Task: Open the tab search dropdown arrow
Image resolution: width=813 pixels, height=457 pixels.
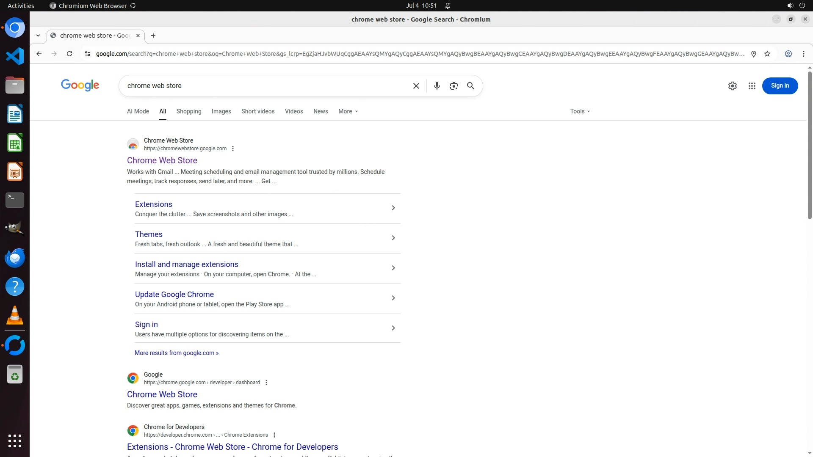Action: pos(38,36)
